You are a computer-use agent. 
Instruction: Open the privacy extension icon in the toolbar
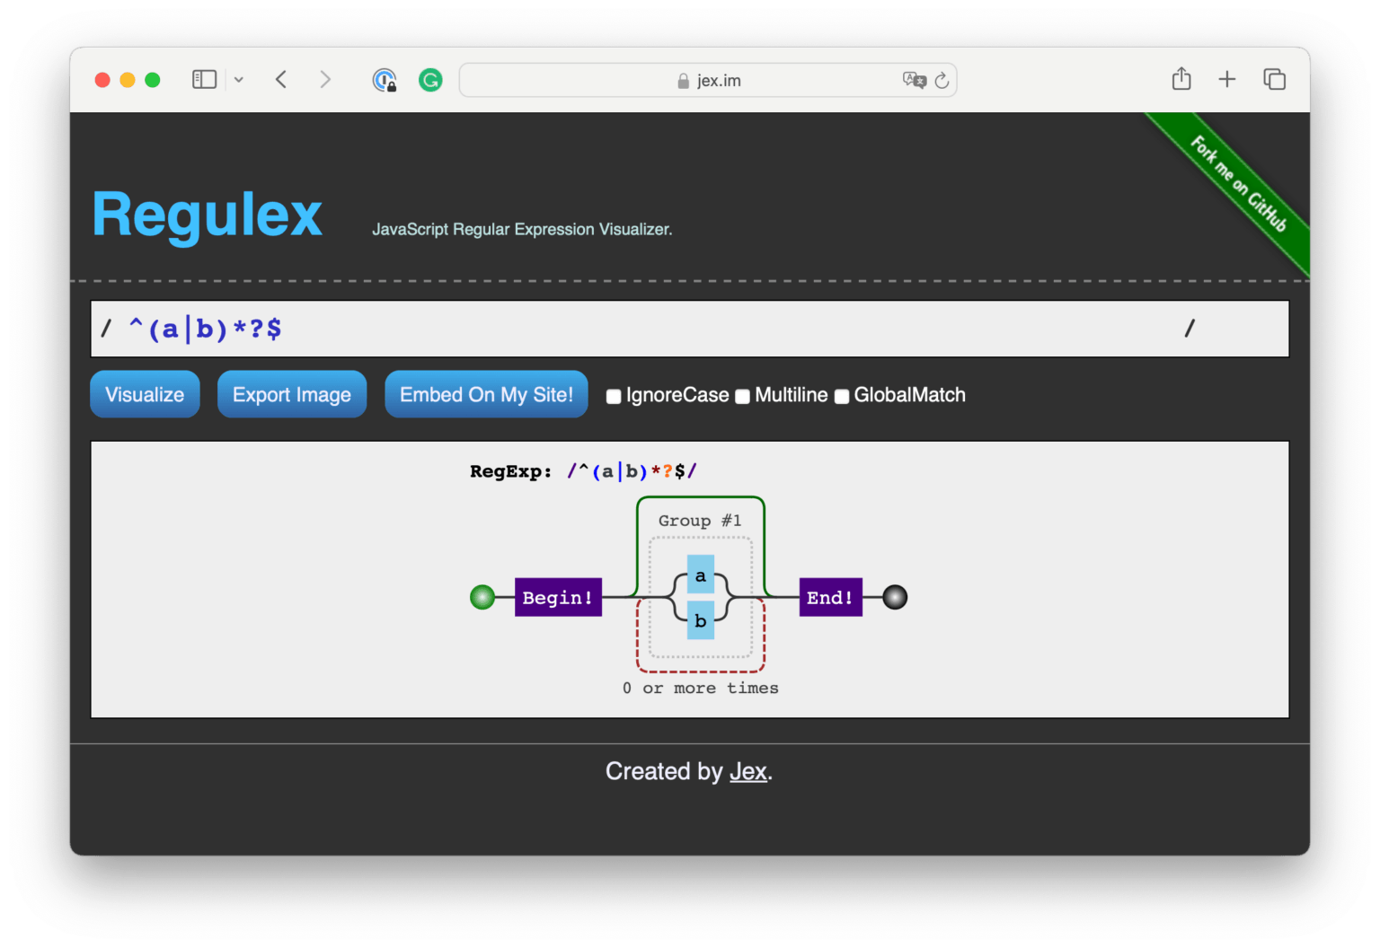pyautogui.click(x=385, y=80)
